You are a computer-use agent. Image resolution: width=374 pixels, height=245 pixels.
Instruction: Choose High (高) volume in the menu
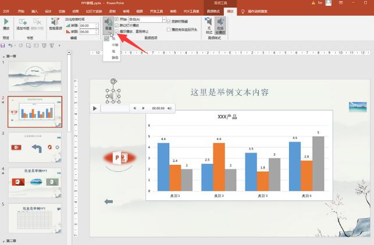pos(113,51)
